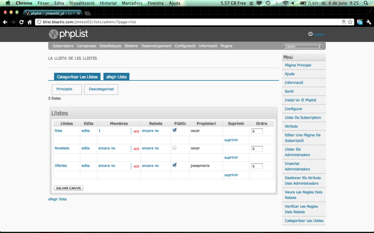This screenshot has height=233, width=374.
Task: Click the bookmark star in the address bar
Action: (350, 22)
